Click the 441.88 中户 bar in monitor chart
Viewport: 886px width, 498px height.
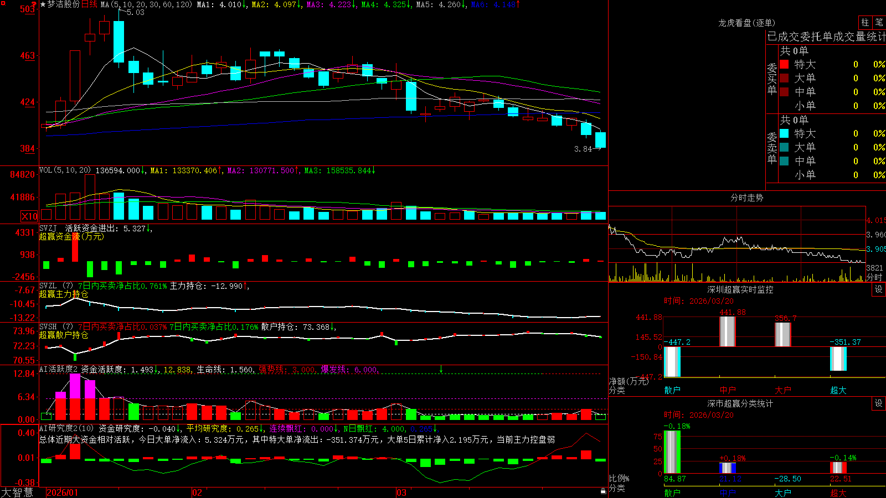(x=728, y=331)
